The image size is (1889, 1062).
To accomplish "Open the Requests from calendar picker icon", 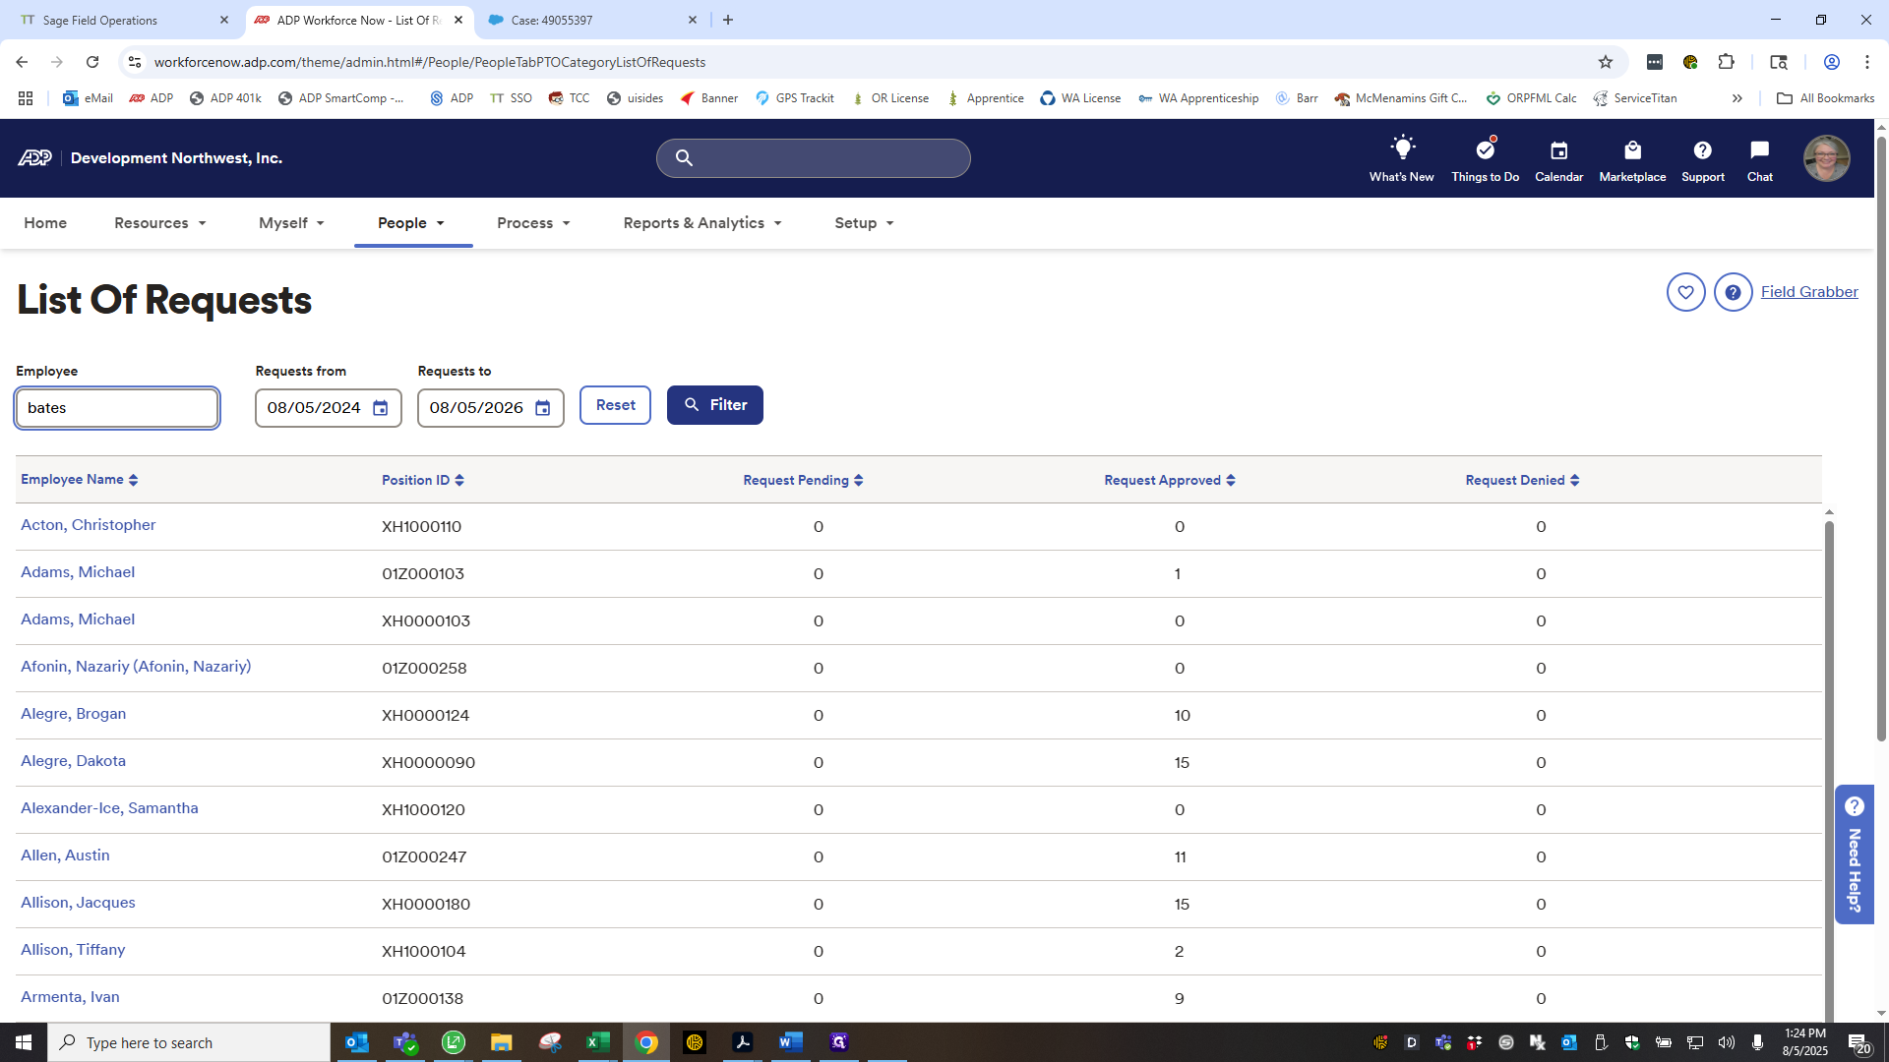I will [x=380, y=408].
